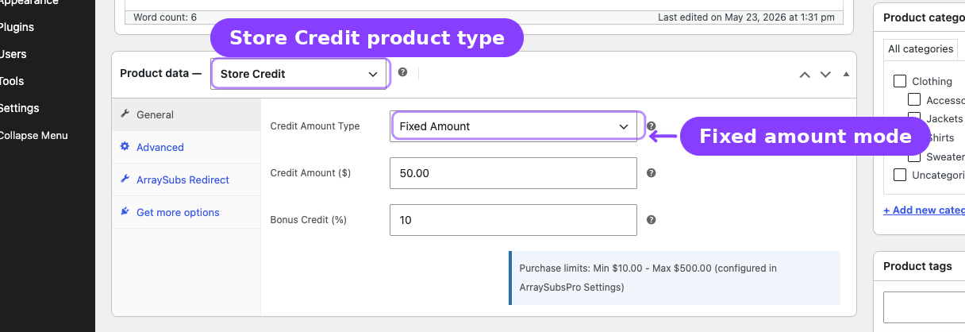Select the All categories tab

(921, 49)
